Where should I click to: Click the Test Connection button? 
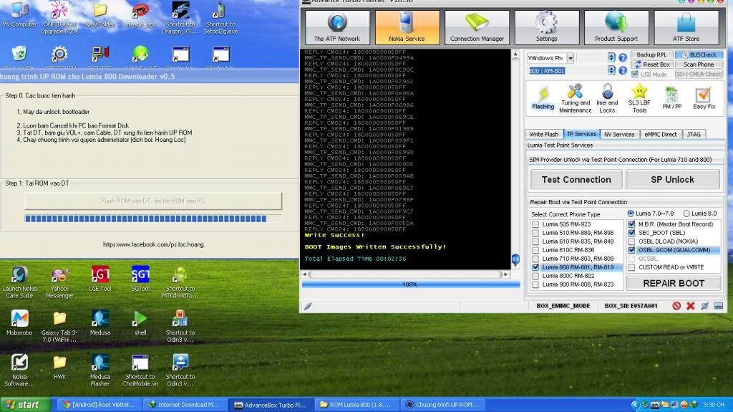(x=576, y=179)
